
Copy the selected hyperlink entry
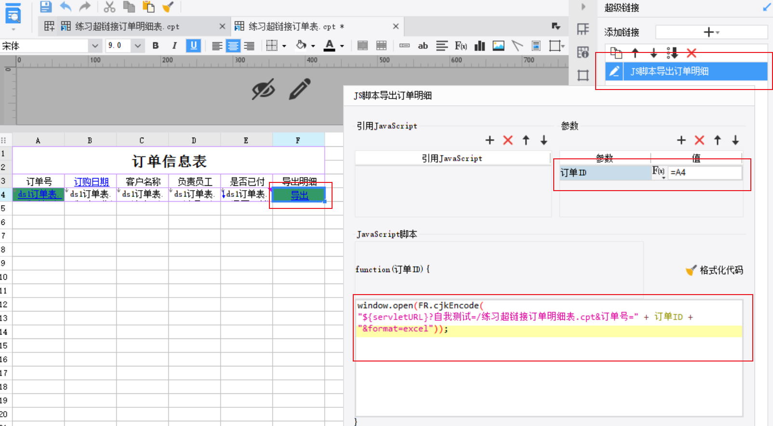(x=616, y=52)
